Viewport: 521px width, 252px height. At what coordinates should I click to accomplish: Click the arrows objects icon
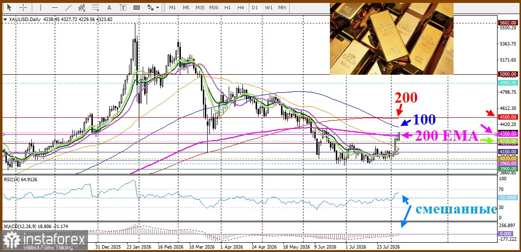point(151,7)
